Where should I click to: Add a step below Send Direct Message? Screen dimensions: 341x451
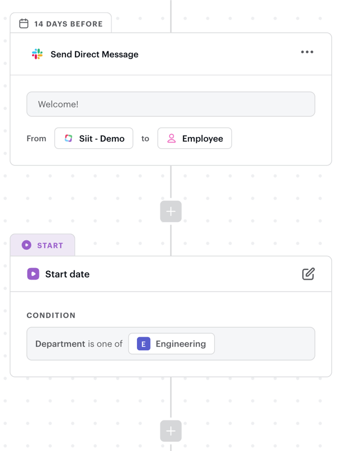click(171, 211)
